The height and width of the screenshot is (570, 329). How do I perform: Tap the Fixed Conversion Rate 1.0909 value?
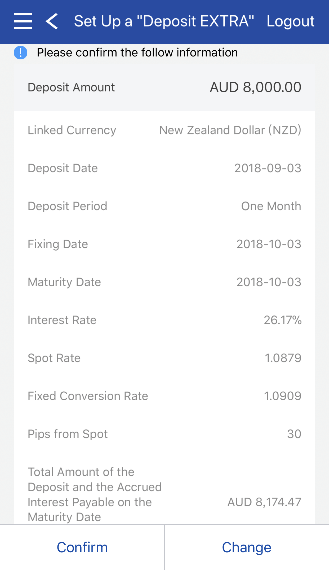282,396
